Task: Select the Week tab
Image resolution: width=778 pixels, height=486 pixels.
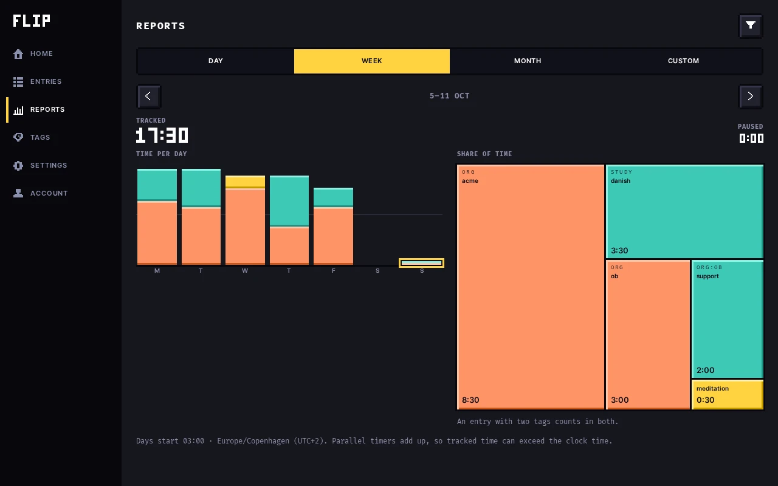Action: click(372, 61)
